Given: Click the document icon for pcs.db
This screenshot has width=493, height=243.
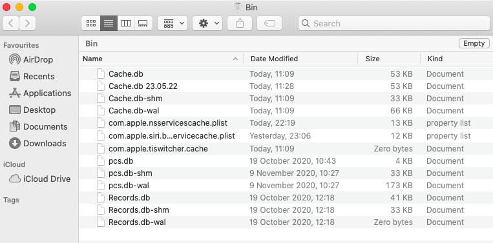Looking at the screenshot, I should [x=101, y=161].
